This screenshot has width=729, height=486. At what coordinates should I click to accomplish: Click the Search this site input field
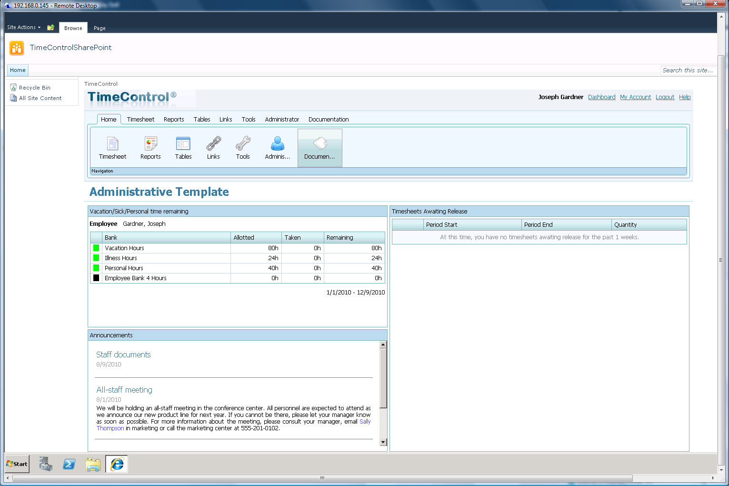pyautogui.click(x=688, y=70)
